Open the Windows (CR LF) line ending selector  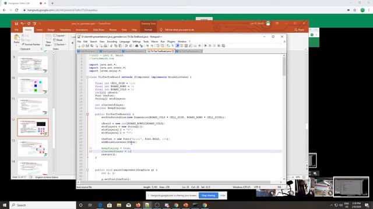[x=241, y=187]
